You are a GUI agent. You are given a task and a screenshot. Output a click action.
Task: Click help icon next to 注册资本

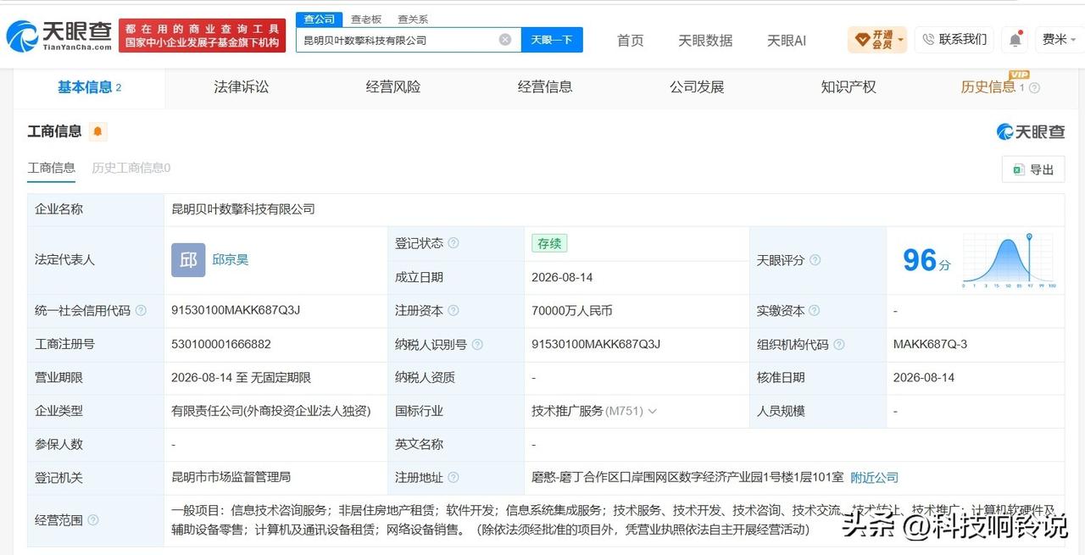point(453,311)
